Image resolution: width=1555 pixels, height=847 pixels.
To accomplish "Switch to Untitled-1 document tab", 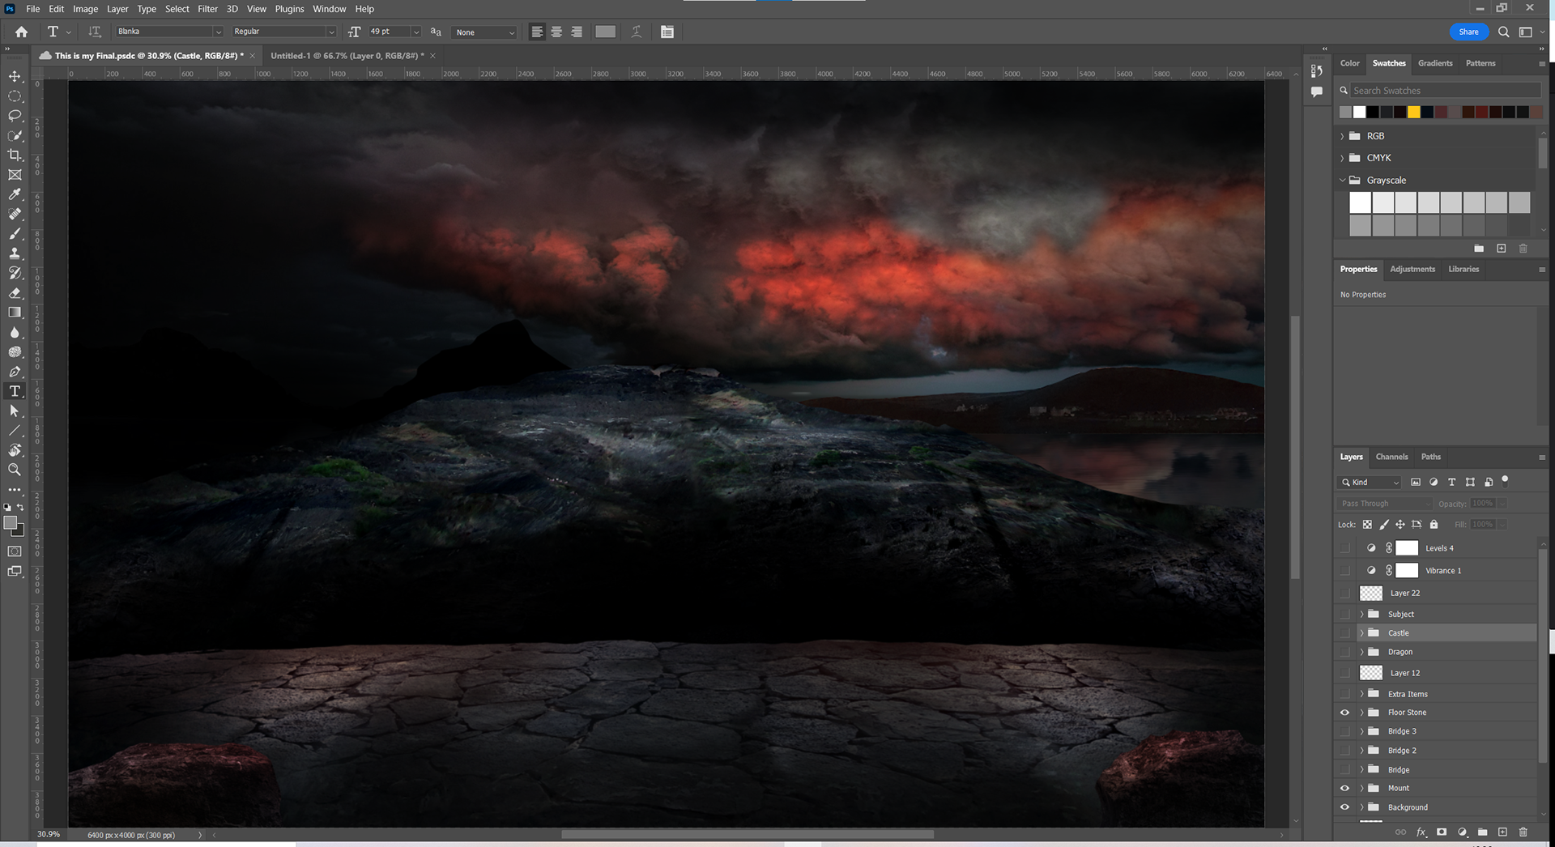I will pos(347,56).
